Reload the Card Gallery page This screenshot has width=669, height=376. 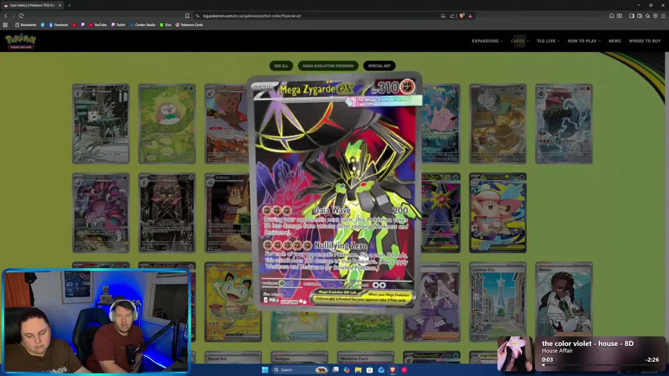pyautogui.click(x=21, y=16)
